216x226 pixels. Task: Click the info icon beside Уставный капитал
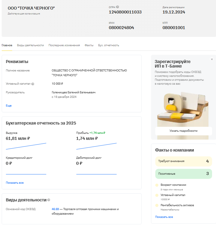click(33, 84)
